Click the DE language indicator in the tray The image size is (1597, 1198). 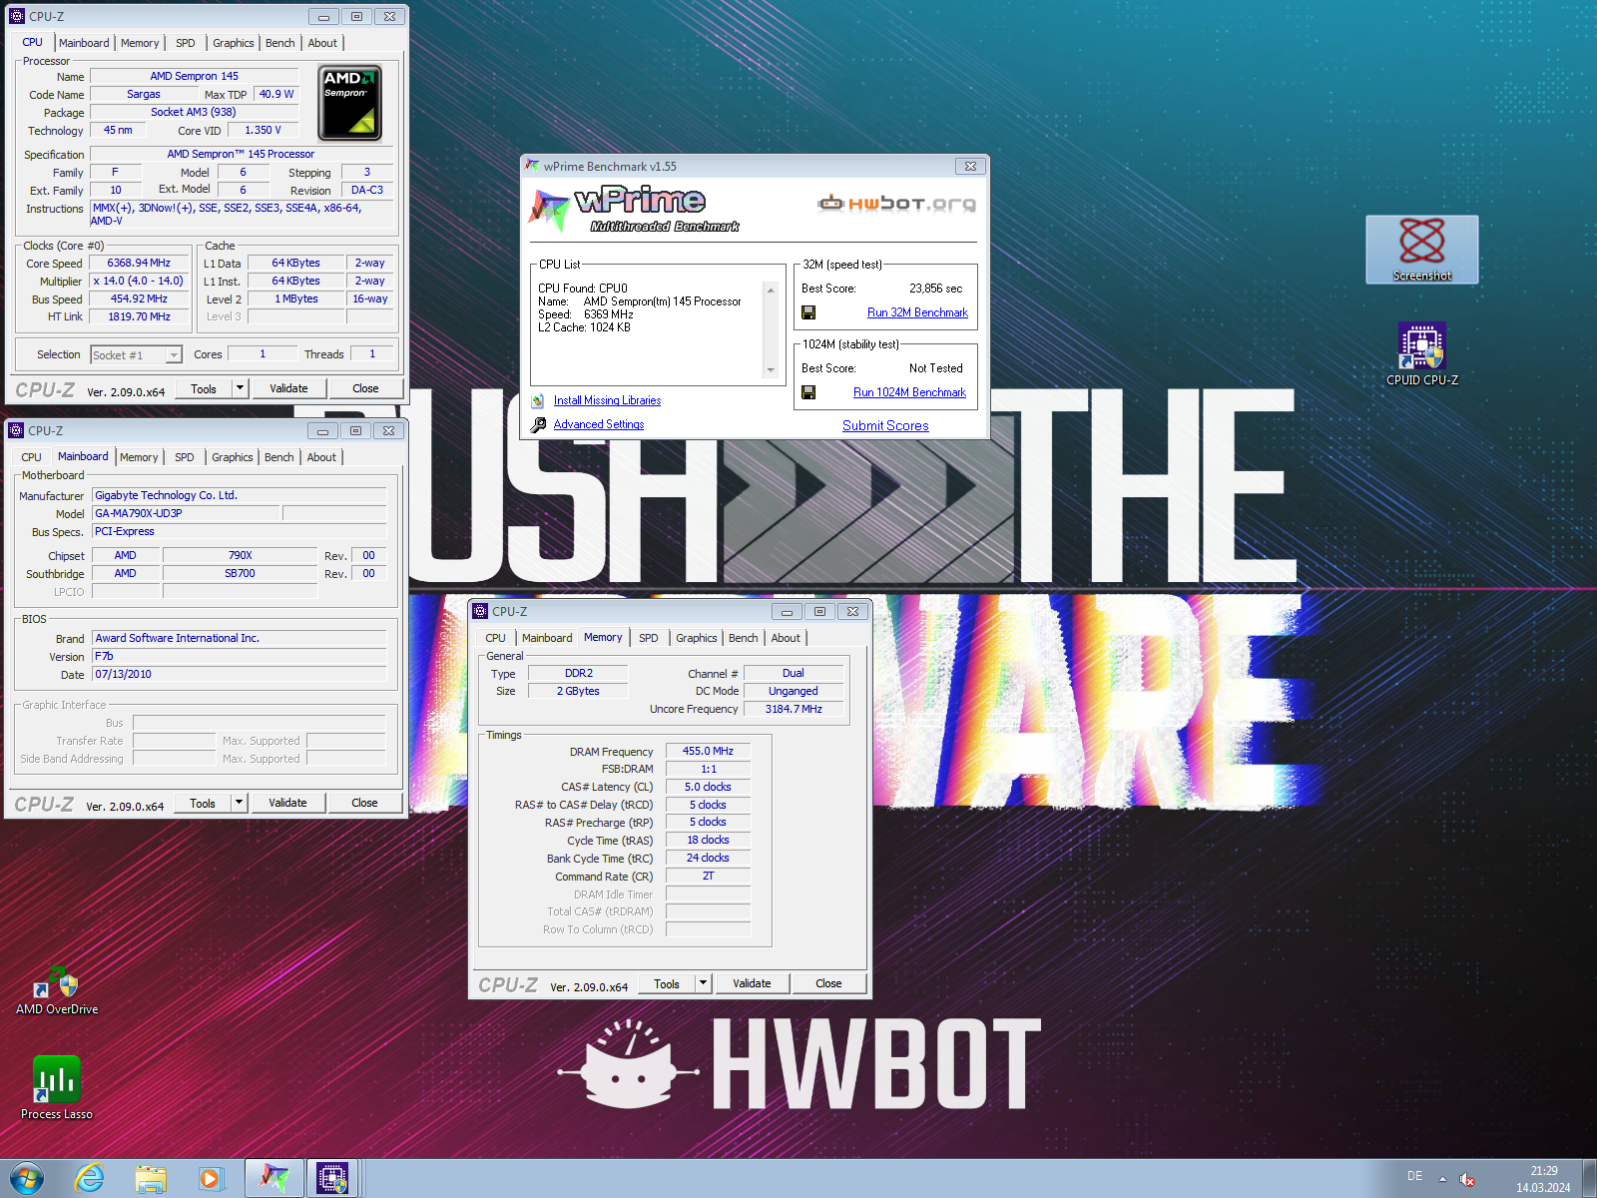click(x=1414, y=1176)
